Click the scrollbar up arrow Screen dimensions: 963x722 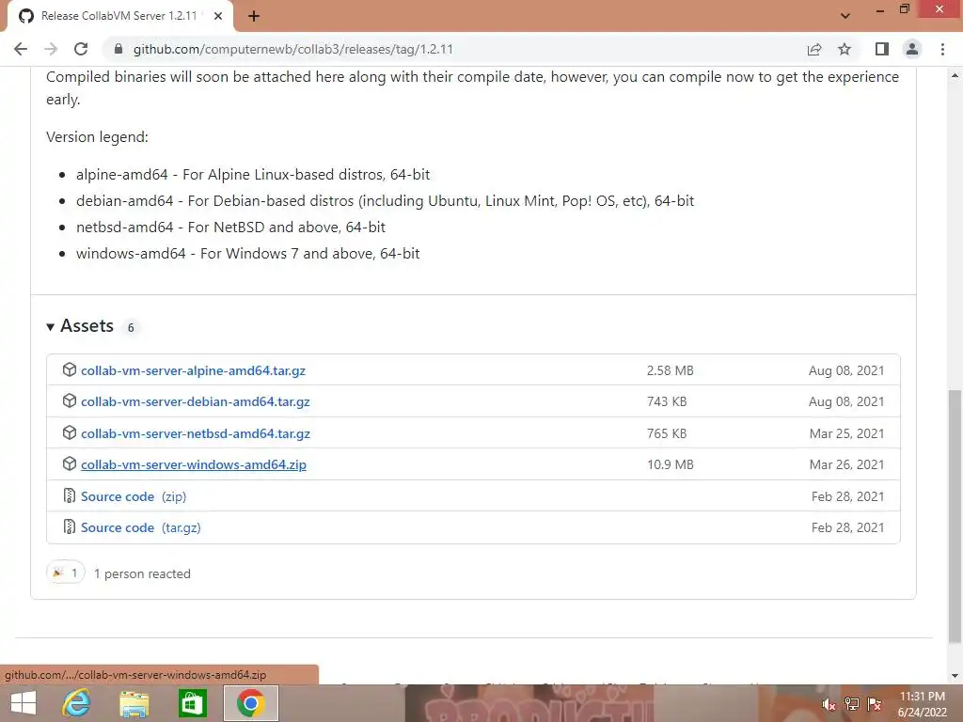pyautogui.click(x=955, y=75)
